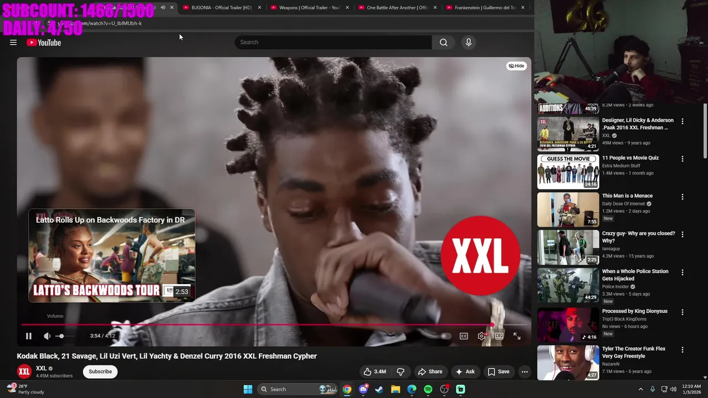Open This Man is a Menace video

tap(627, 196)
